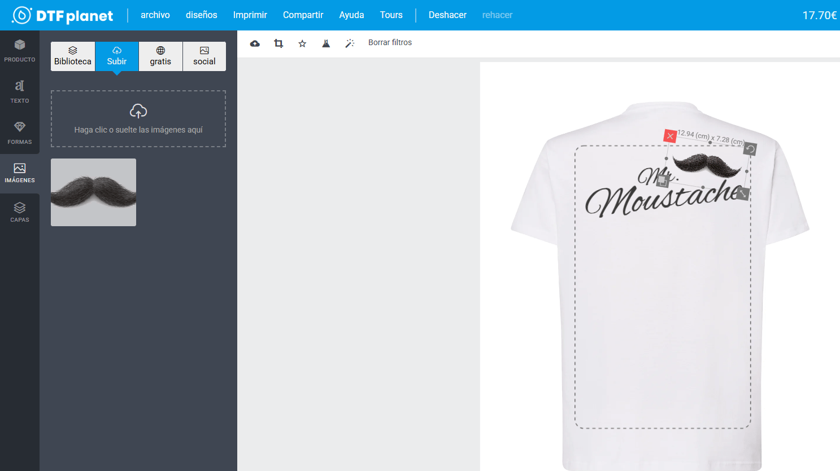Image resolution: width=840 pixels, height=471 pixels.
Task: Switch to the Biblioteca tab
Action: (x=73, y=56)
